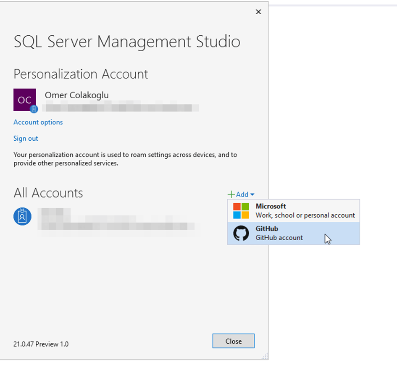Click the Microsoft four-color logo icon

tap(241, 211)
